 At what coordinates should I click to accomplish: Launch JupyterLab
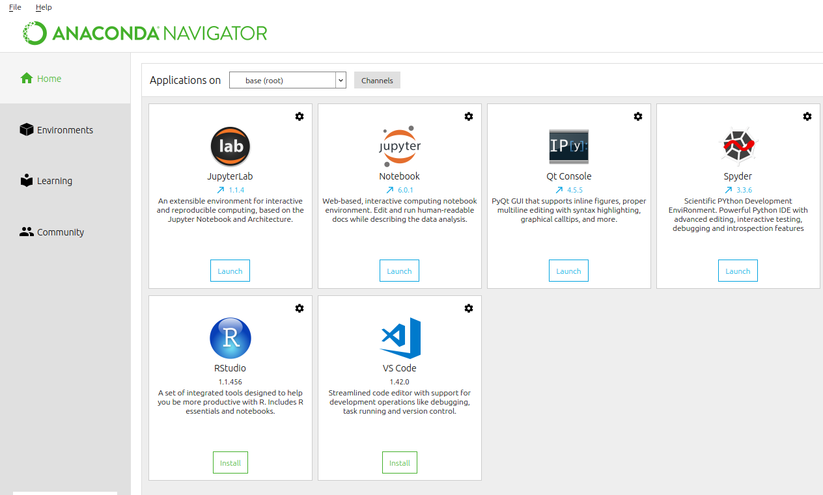(230, 271)
